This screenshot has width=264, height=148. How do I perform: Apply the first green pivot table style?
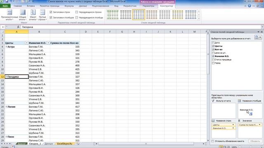(113, 15)
